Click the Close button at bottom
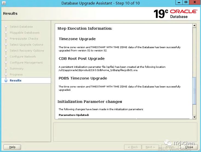The image size is (201, 152). (189, 147)
